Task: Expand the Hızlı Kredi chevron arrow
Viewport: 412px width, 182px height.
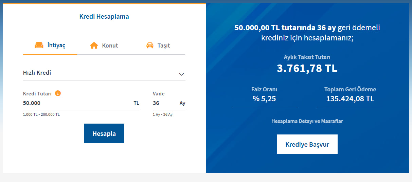Action: (181, 74)
